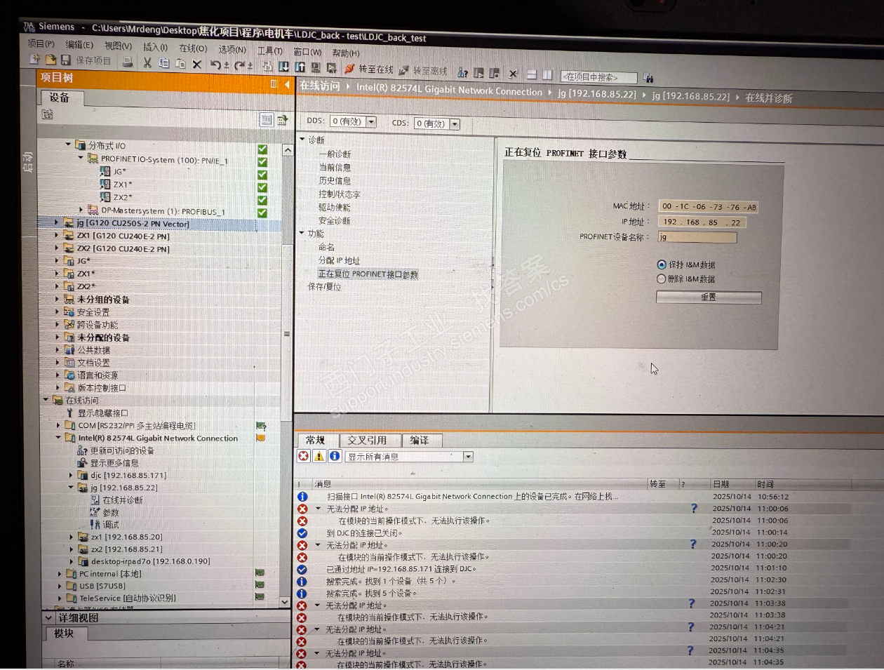Click the Print toolbar icon

(128, 62)
